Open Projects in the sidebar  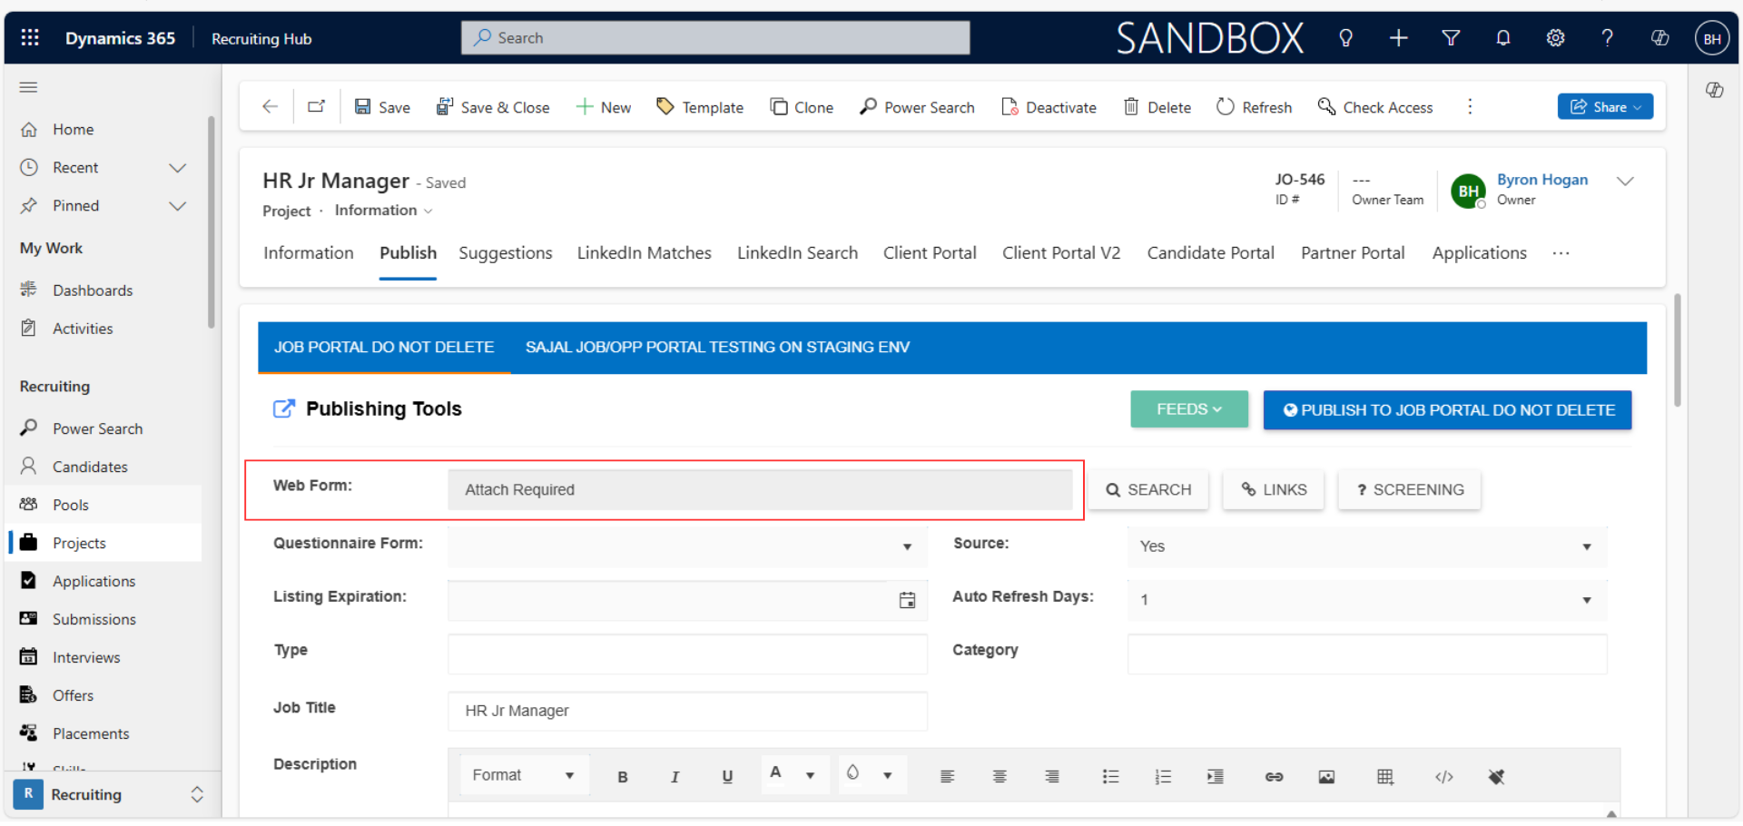pyautogui.click(x=105, y=543)
